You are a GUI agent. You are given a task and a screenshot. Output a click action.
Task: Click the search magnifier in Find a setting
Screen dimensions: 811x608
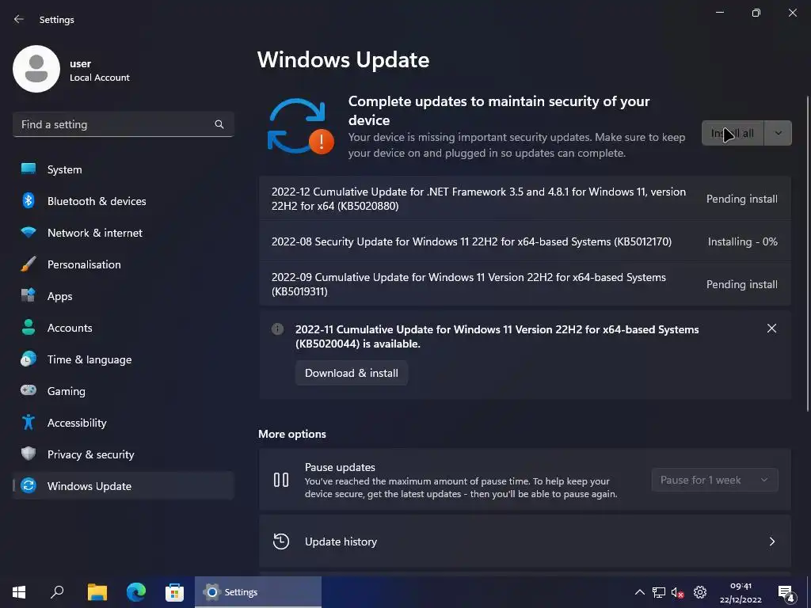point(219,124)
